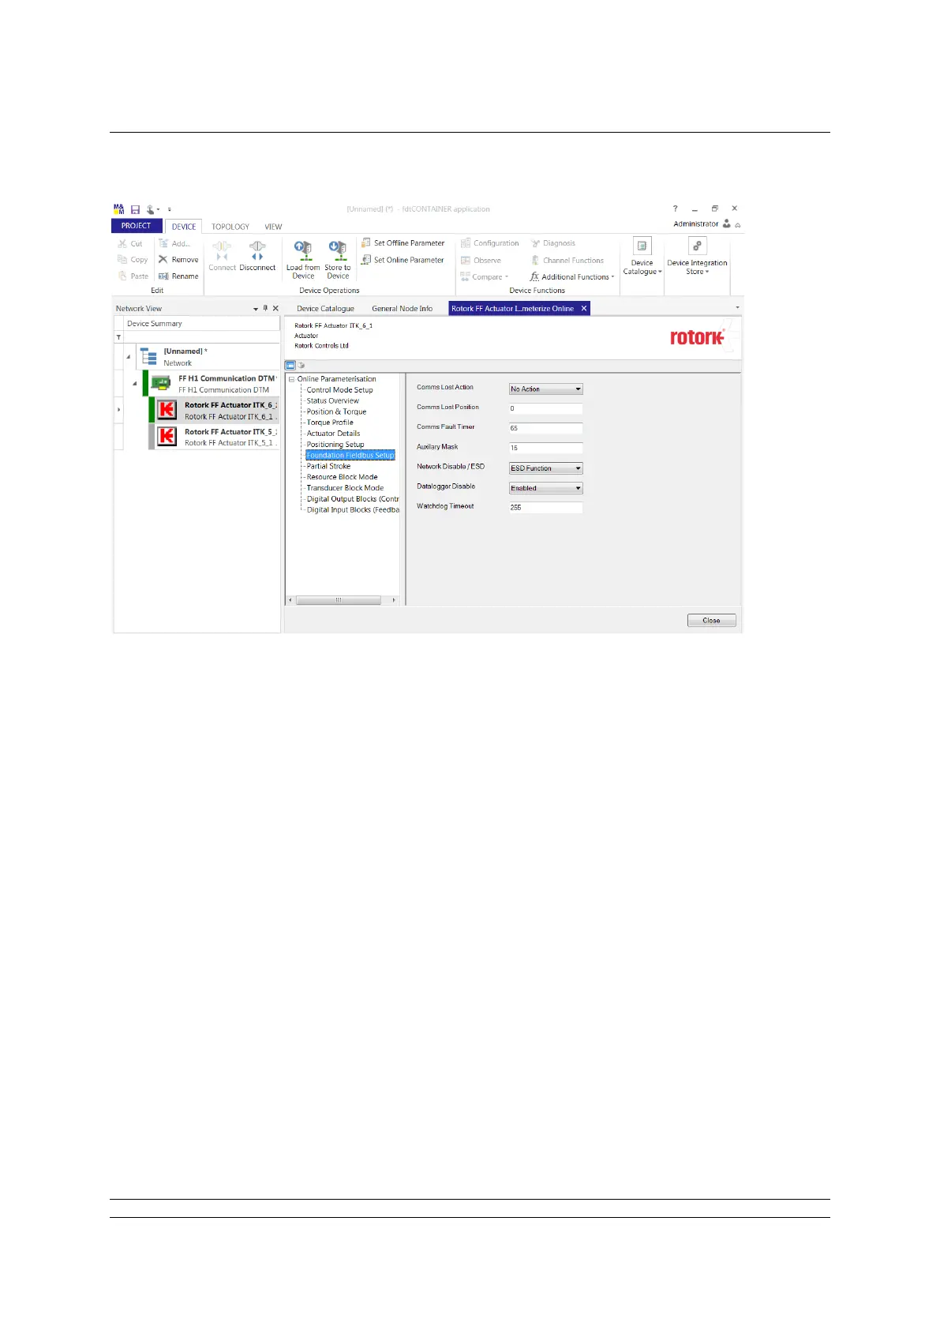Click the Remove device icon

(x=163, y=260)
